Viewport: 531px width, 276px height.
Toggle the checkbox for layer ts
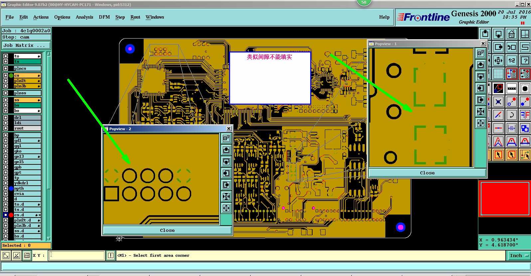(x=6, y=61)
